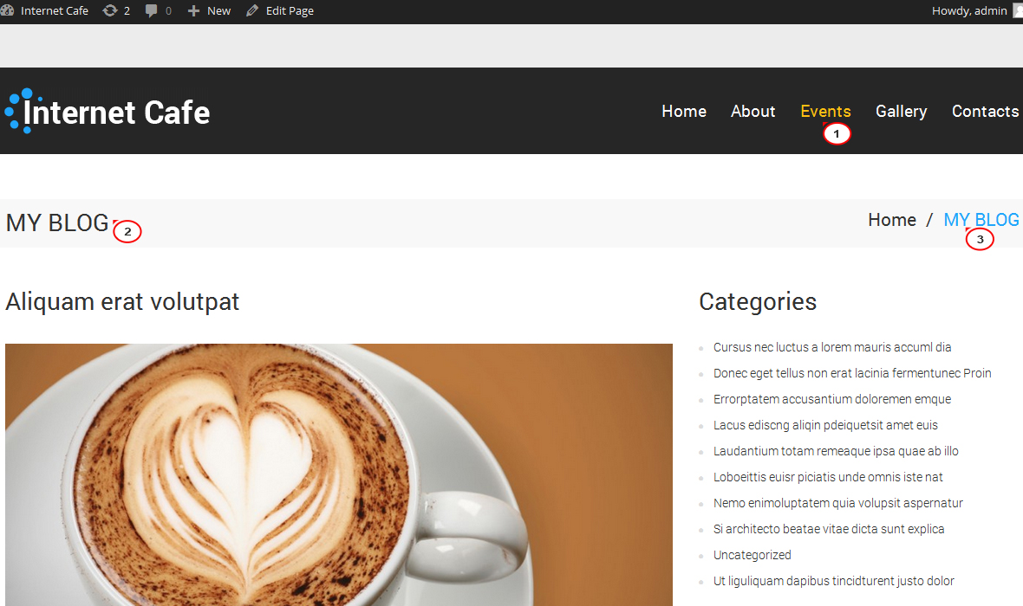
Task: Open the post Aliquam erat volutpat
Action: 122,301
